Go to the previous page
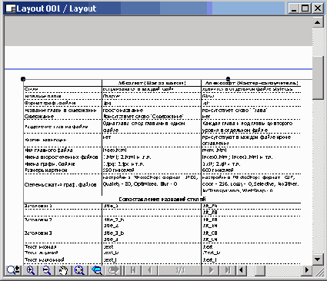This screenshot has height=281, width=327. click(x=150, y=270)
